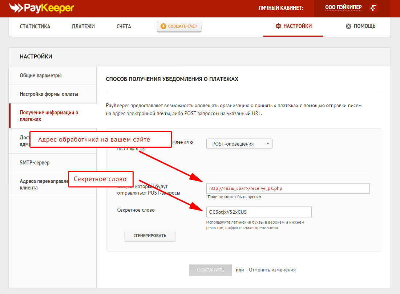Click the PayKeeper logo

pos(41,8)
